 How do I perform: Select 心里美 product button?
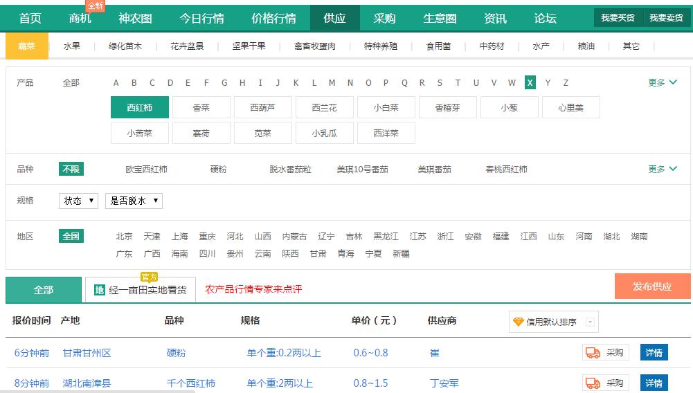point(570,107)
